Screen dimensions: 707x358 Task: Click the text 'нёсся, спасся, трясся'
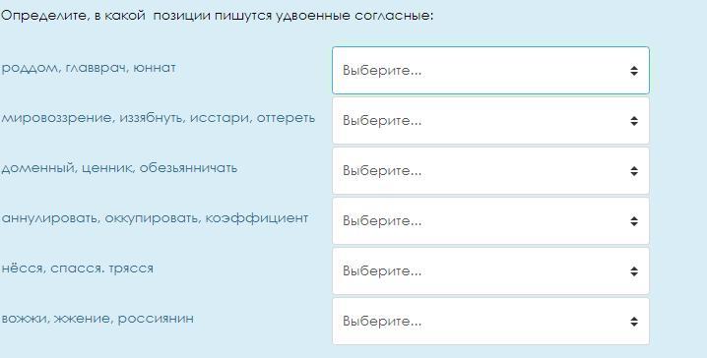pos(77,268)
